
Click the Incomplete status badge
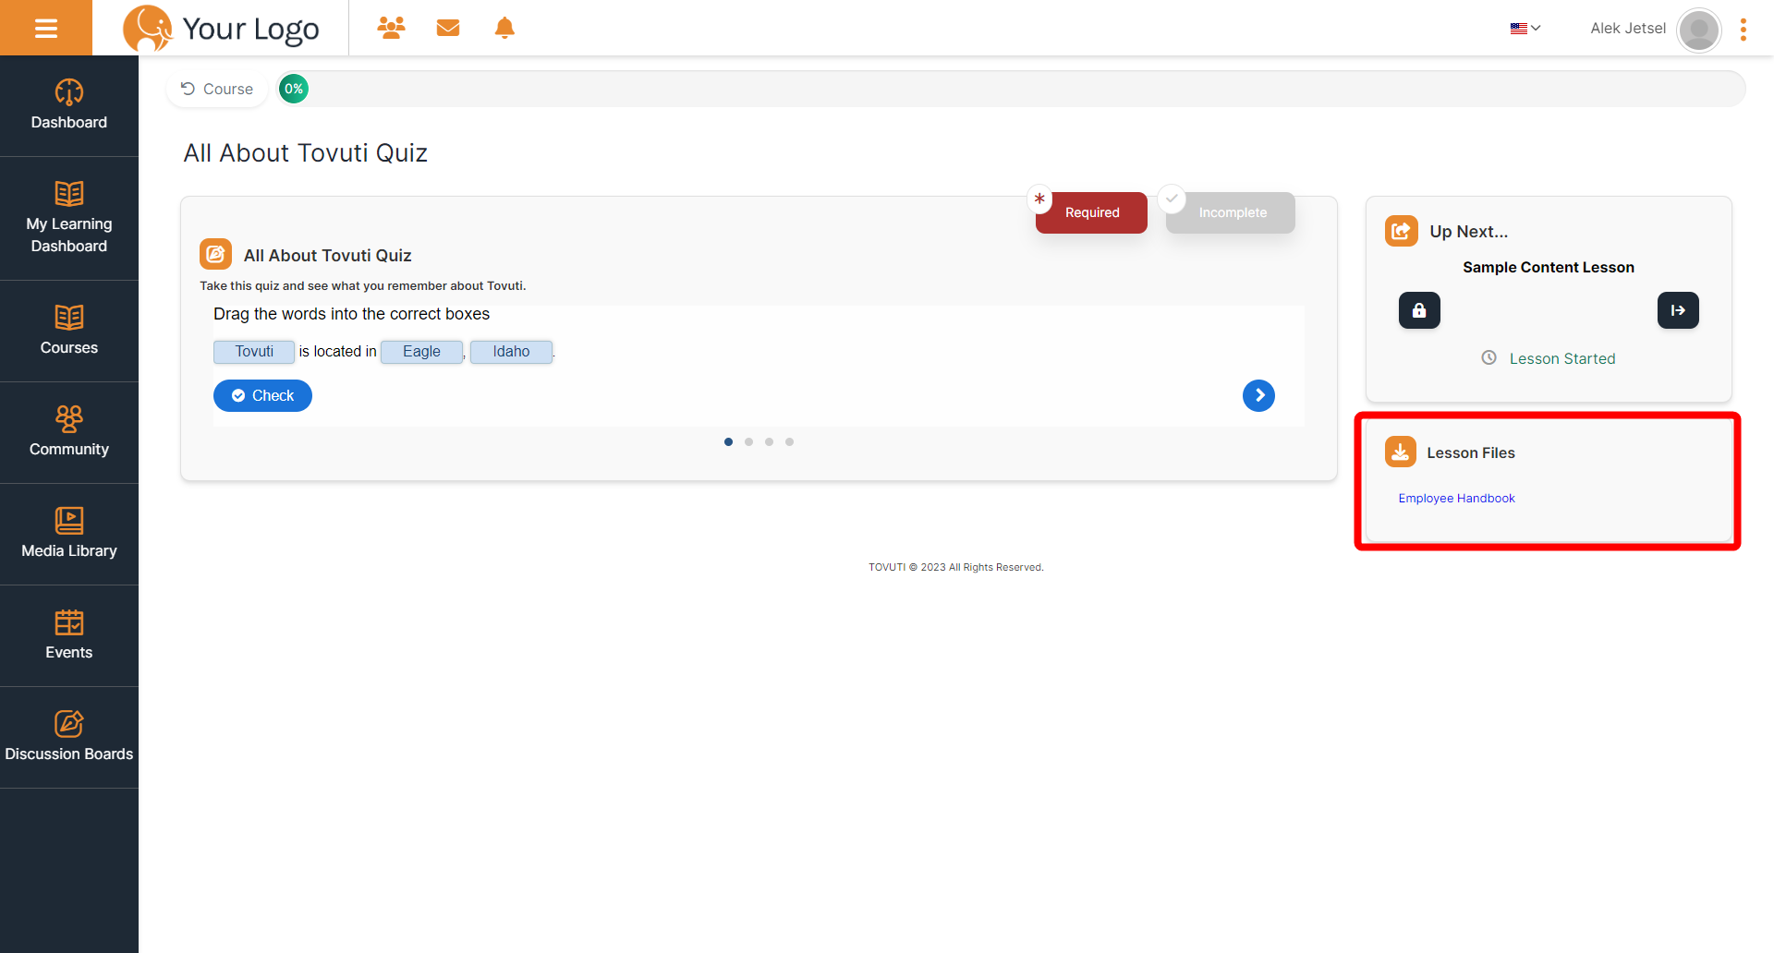point(1232,212)
